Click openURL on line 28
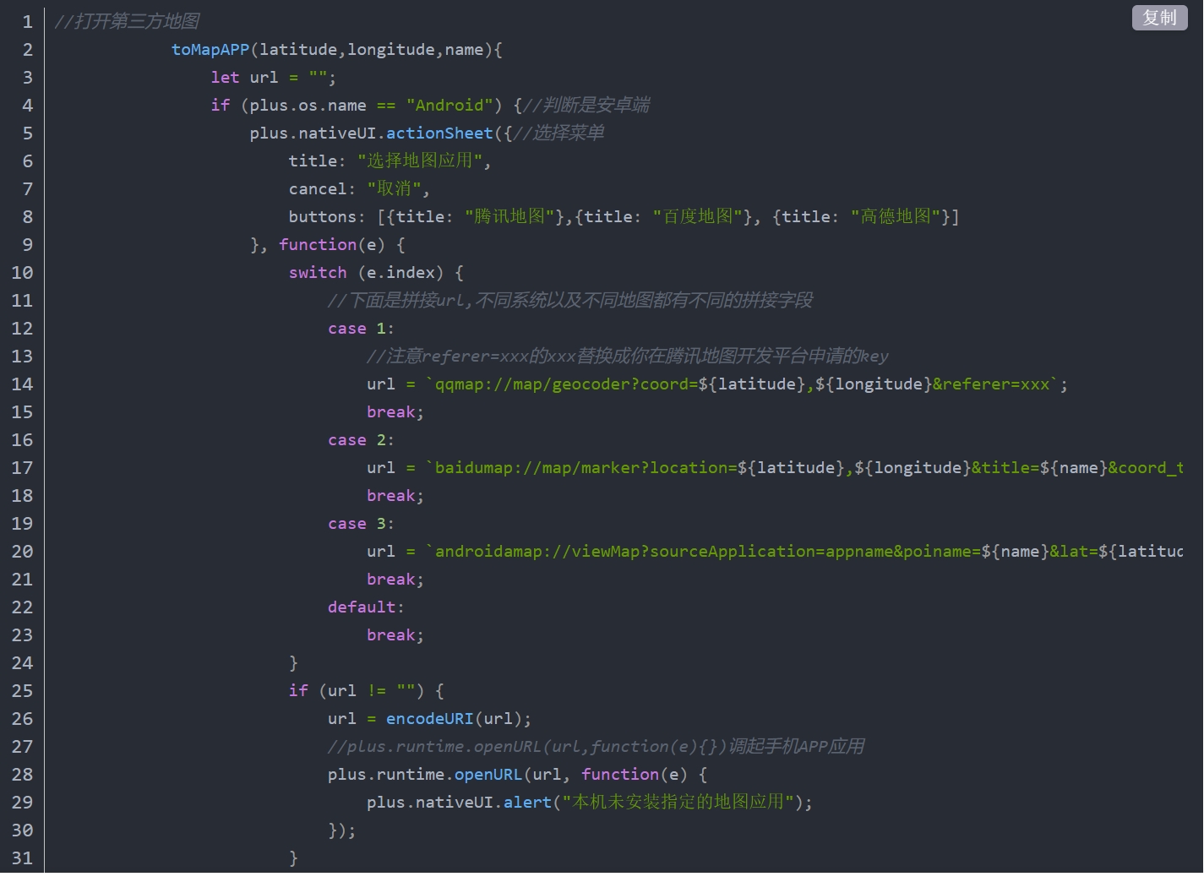The image size is (1204, 893). pyautogui.click(x=488, y=774)
